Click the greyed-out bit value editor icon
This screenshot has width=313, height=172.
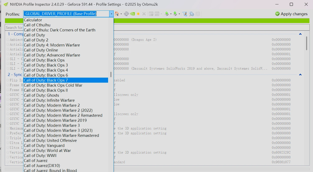click(198, 14)
